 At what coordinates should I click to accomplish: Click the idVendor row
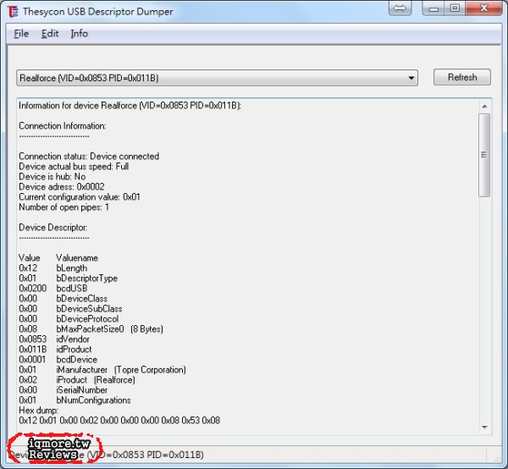(54, 339)
